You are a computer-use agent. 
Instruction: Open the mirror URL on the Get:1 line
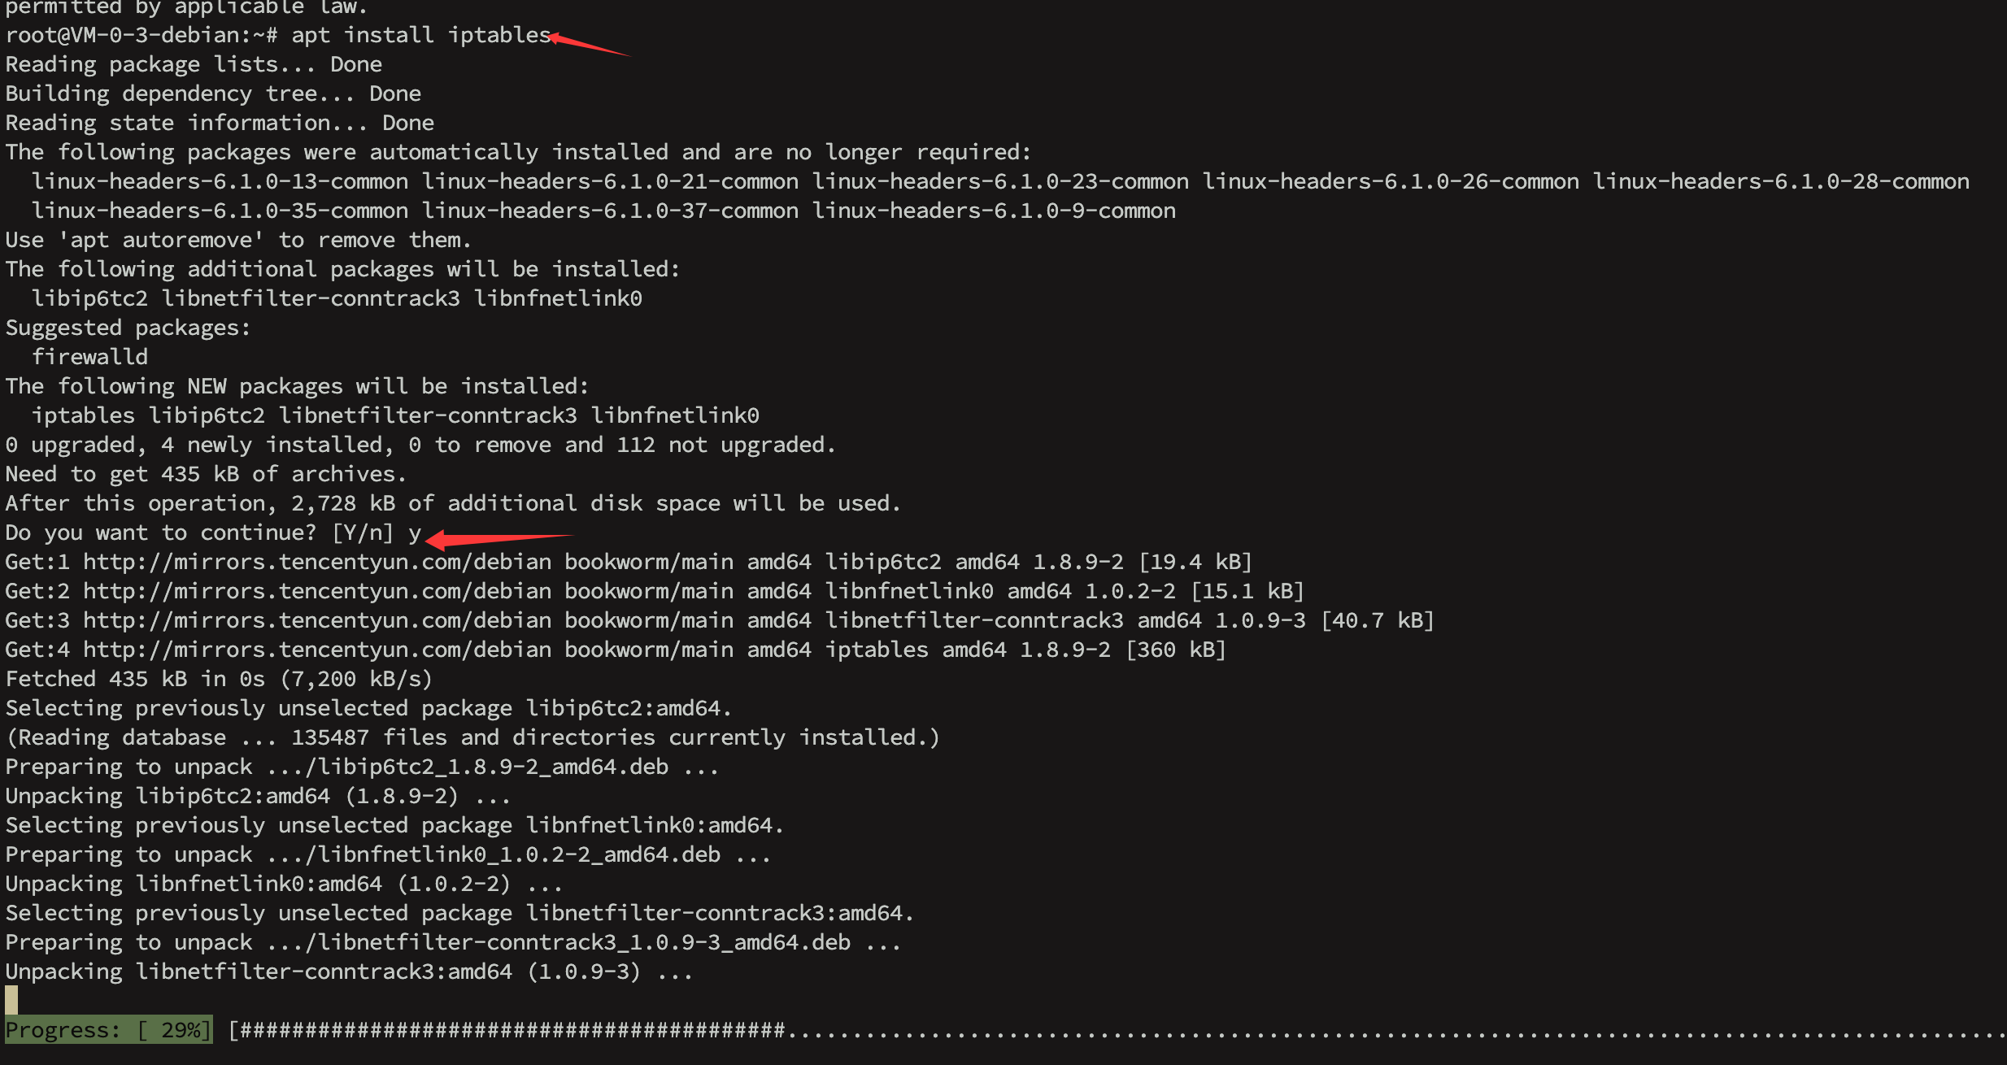[x=317, y=562]
